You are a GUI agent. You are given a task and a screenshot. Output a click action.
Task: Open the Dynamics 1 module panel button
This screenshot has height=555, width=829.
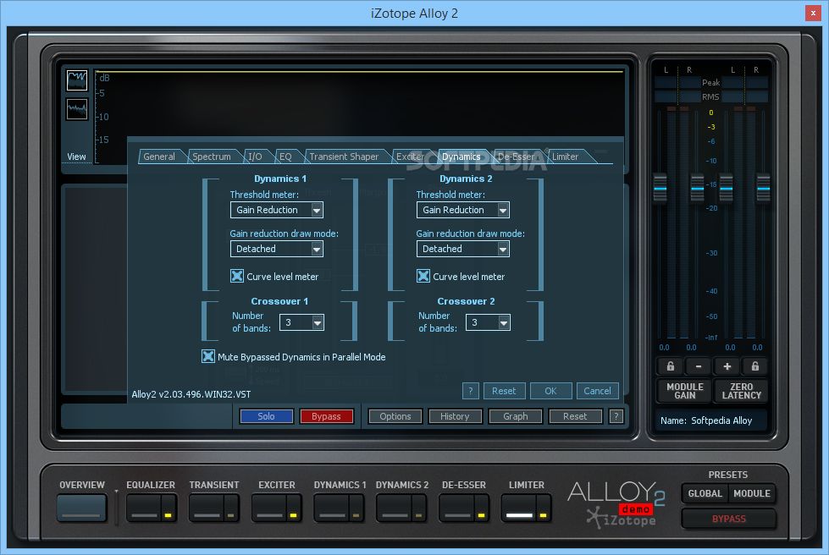pyautogui.click(x=331, y=508)
